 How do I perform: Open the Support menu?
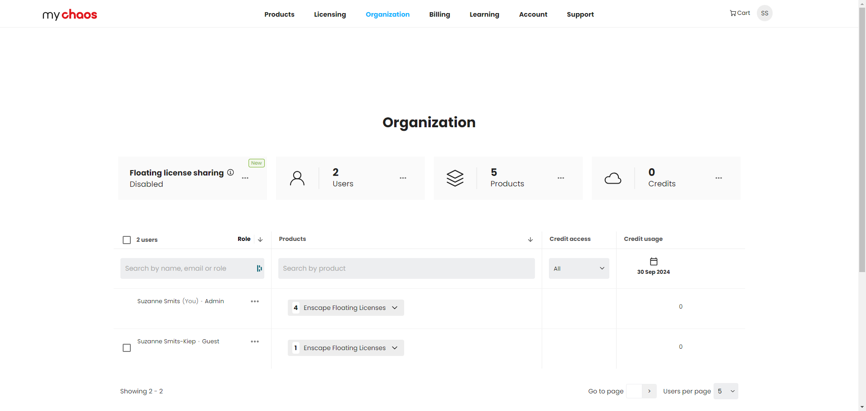[580, 14]
